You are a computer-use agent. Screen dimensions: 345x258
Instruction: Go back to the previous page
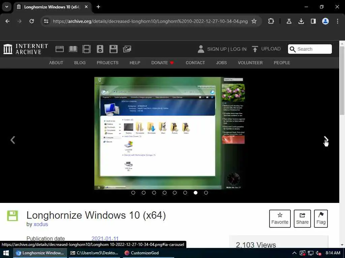(7, 21)
